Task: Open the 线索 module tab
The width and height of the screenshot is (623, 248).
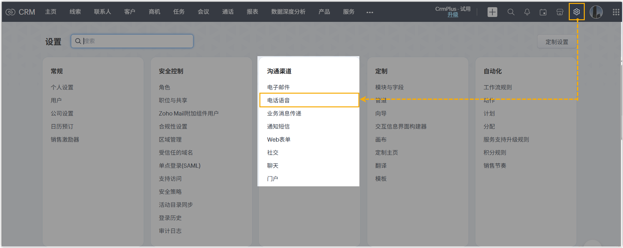Action: pyautogui.click(x=75, y=12)
